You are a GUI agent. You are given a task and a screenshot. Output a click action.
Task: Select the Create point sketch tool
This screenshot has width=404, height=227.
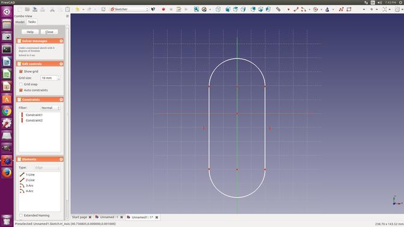(x=289, y=9)
